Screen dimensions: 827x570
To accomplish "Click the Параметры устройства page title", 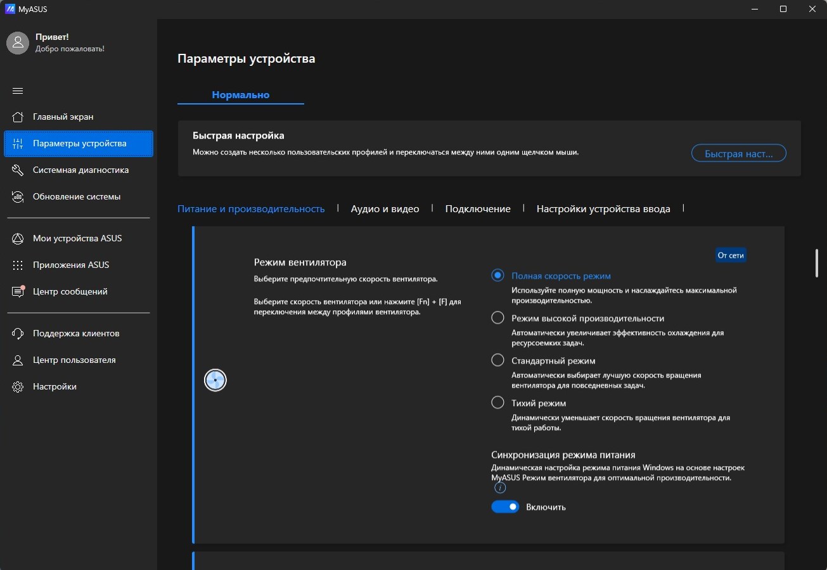I will pos(247,59).
